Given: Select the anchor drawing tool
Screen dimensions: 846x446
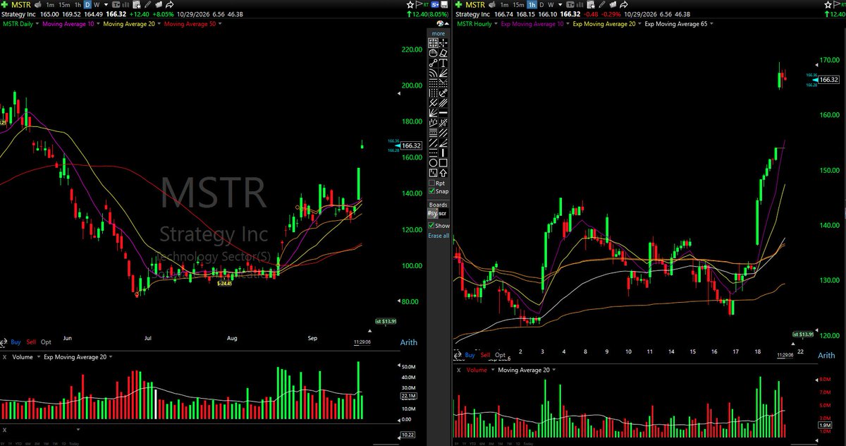Looking at the screenshot, I should [x=444, y=92].
